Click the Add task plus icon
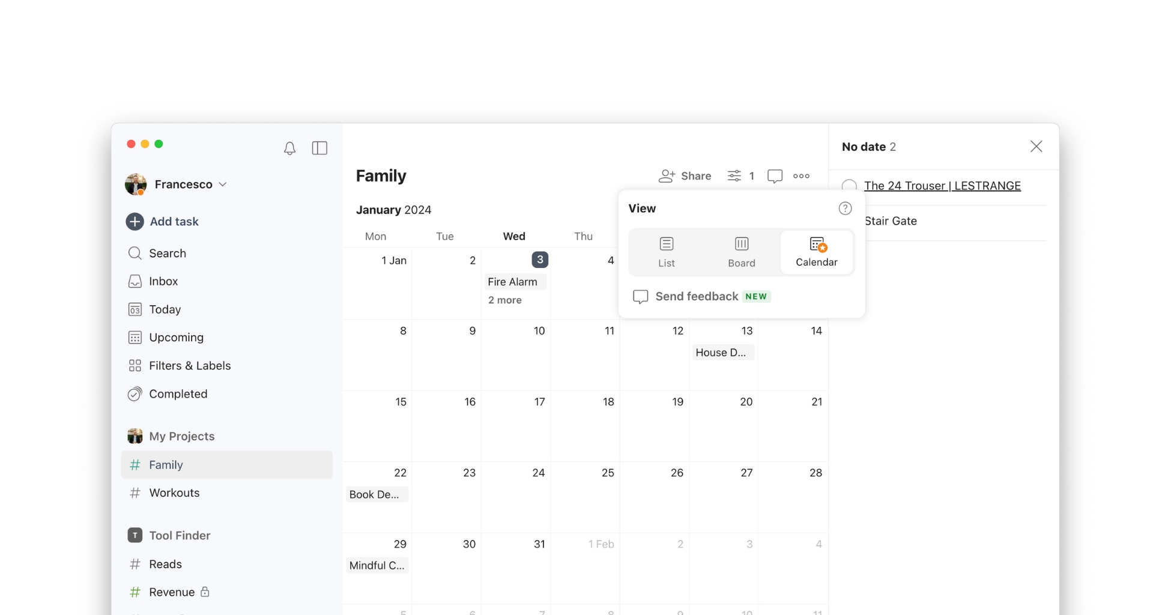This screenshot has height=615, width=1171. point(134,221)
